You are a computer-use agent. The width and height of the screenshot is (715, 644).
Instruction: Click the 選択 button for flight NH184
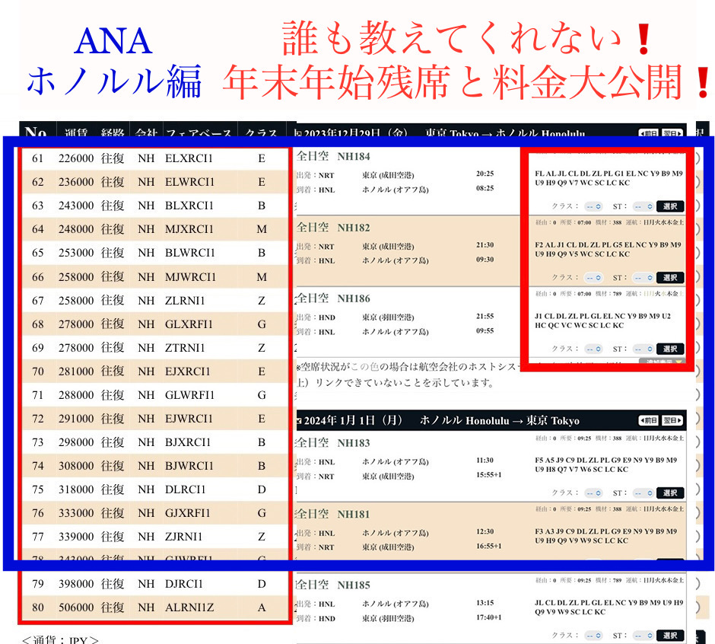670,206
